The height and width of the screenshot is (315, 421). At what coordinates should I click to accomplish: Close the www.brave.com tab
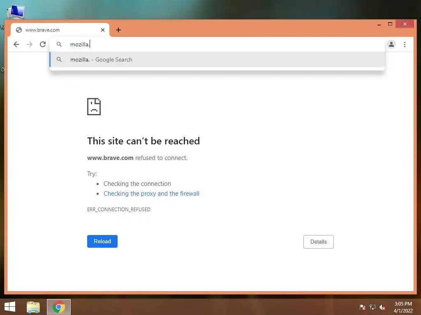coord(102,30)
